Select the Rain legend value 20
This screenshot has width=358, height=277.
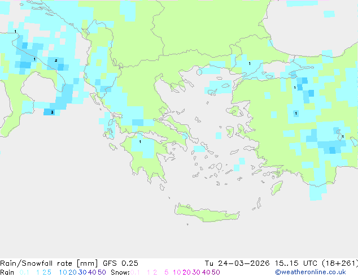pos(73,272)
